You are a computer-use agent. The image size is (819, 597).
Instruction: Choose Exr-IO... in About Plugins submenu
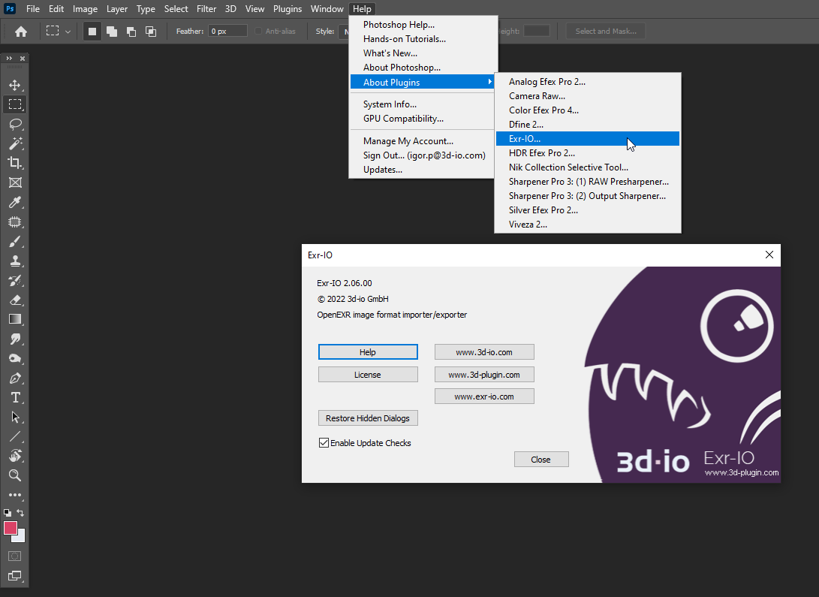[588, 138]
